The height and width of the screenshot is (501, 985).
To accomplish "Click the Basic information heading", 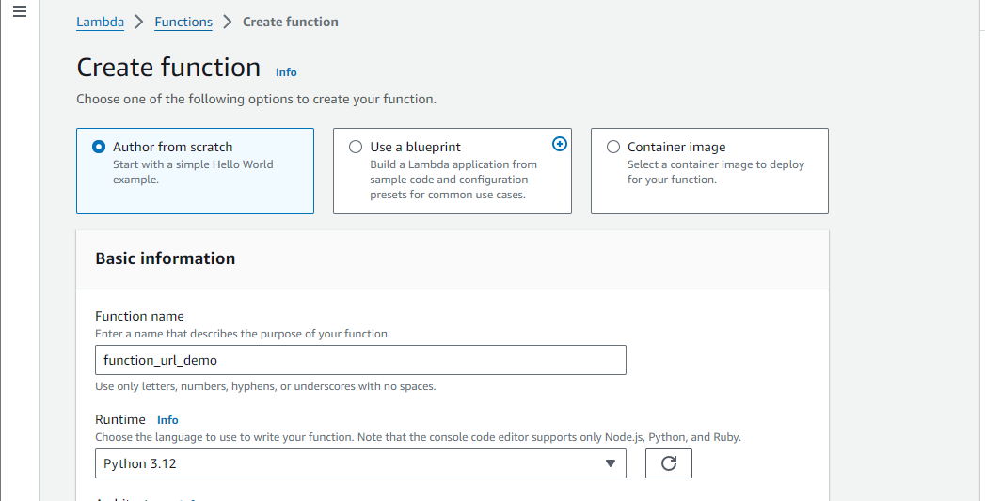I will coord(166,258).
